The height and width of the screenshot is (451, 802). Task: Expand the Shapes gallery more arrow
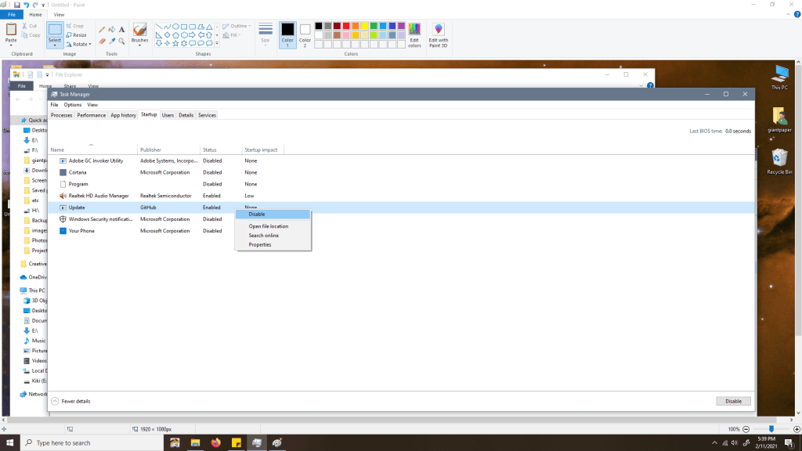point(217,44)
